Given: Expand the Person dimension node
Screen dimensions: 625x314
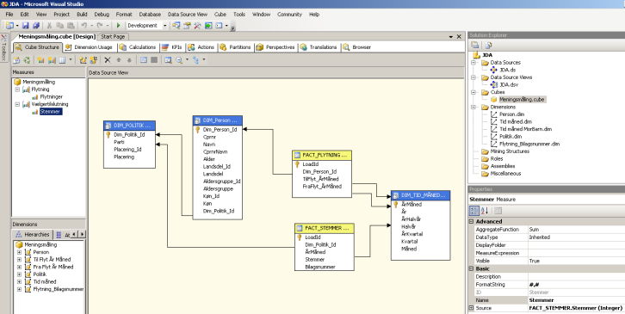Looking at the screenshot, I should point(19,252).
